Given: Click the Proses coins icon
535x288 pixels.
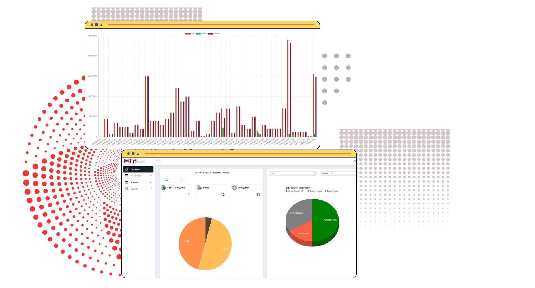Looking at the screenshot, I should click(199, 188).
